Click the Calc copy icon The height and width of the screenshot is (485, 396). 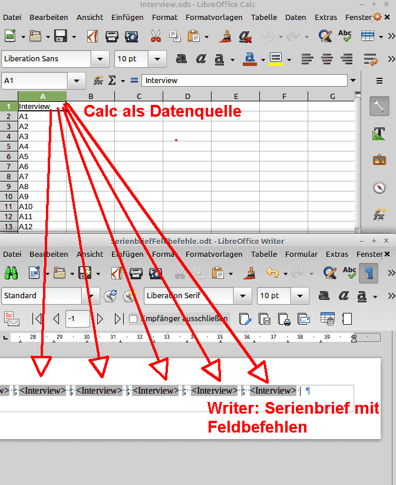175,36
